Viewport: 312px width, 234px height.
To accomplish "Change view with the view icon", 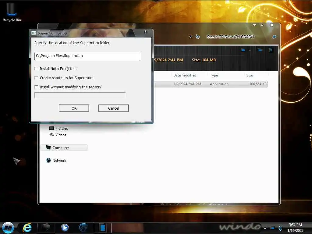I will tap(243, 50).
